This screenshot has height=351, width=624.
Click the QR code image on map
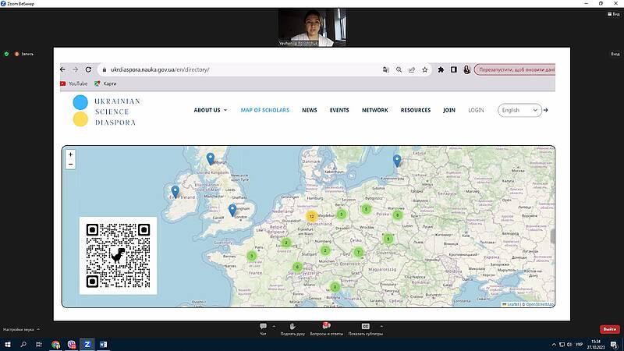[x=119, y=256]
